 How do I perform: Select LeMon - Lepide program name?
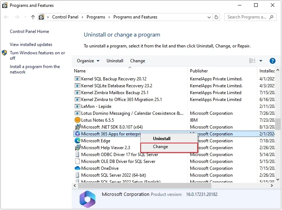coord(96,106)
